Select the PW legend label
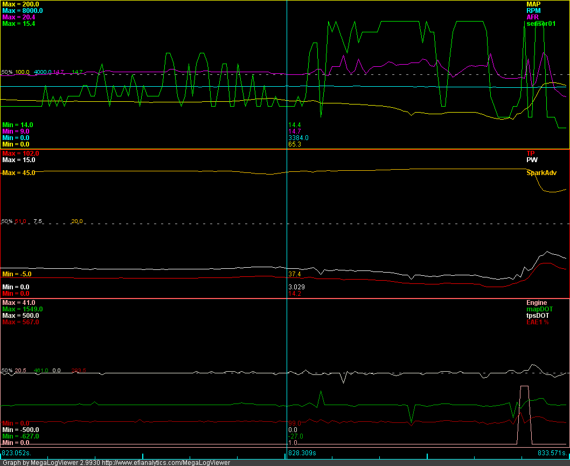 531,160
